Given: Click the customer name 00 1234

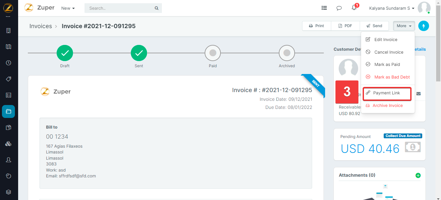Looking at the screenshot, I should 57,137.
